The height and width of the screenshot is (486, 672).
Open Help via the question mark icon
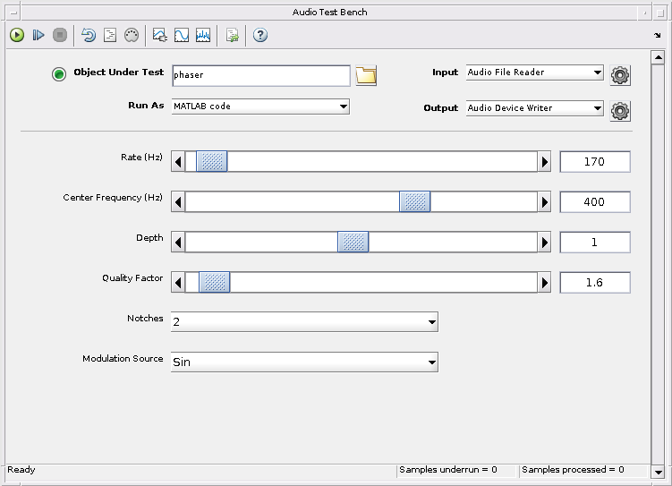tap(260, 35)
